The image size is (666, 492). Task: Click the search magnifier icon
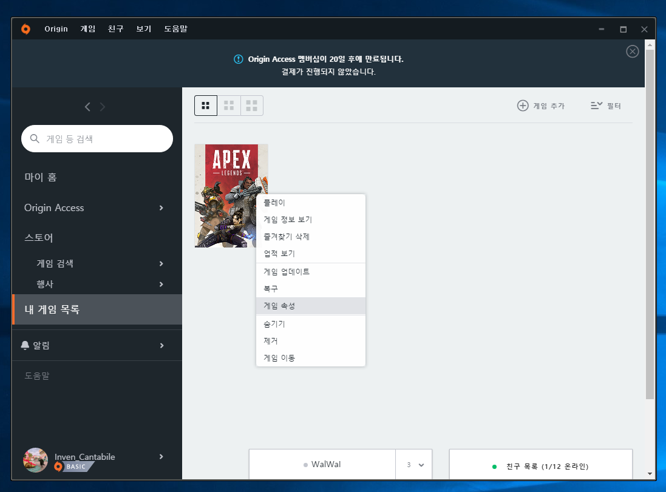[35, 138]
